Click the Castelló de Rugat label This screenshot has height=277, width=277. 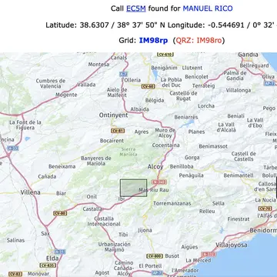(x=183, y=96)
